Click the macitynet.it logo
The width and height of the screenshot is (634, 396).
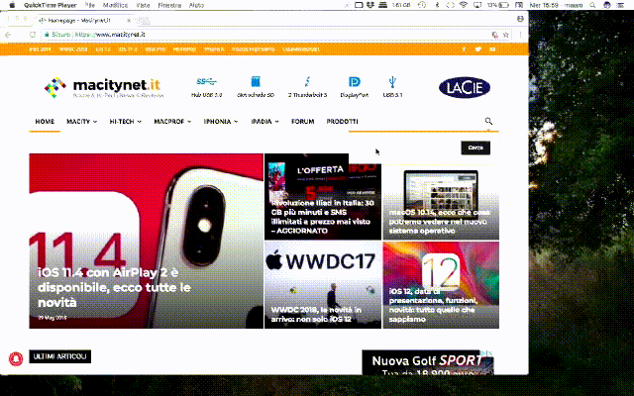(x=104, y=87)
